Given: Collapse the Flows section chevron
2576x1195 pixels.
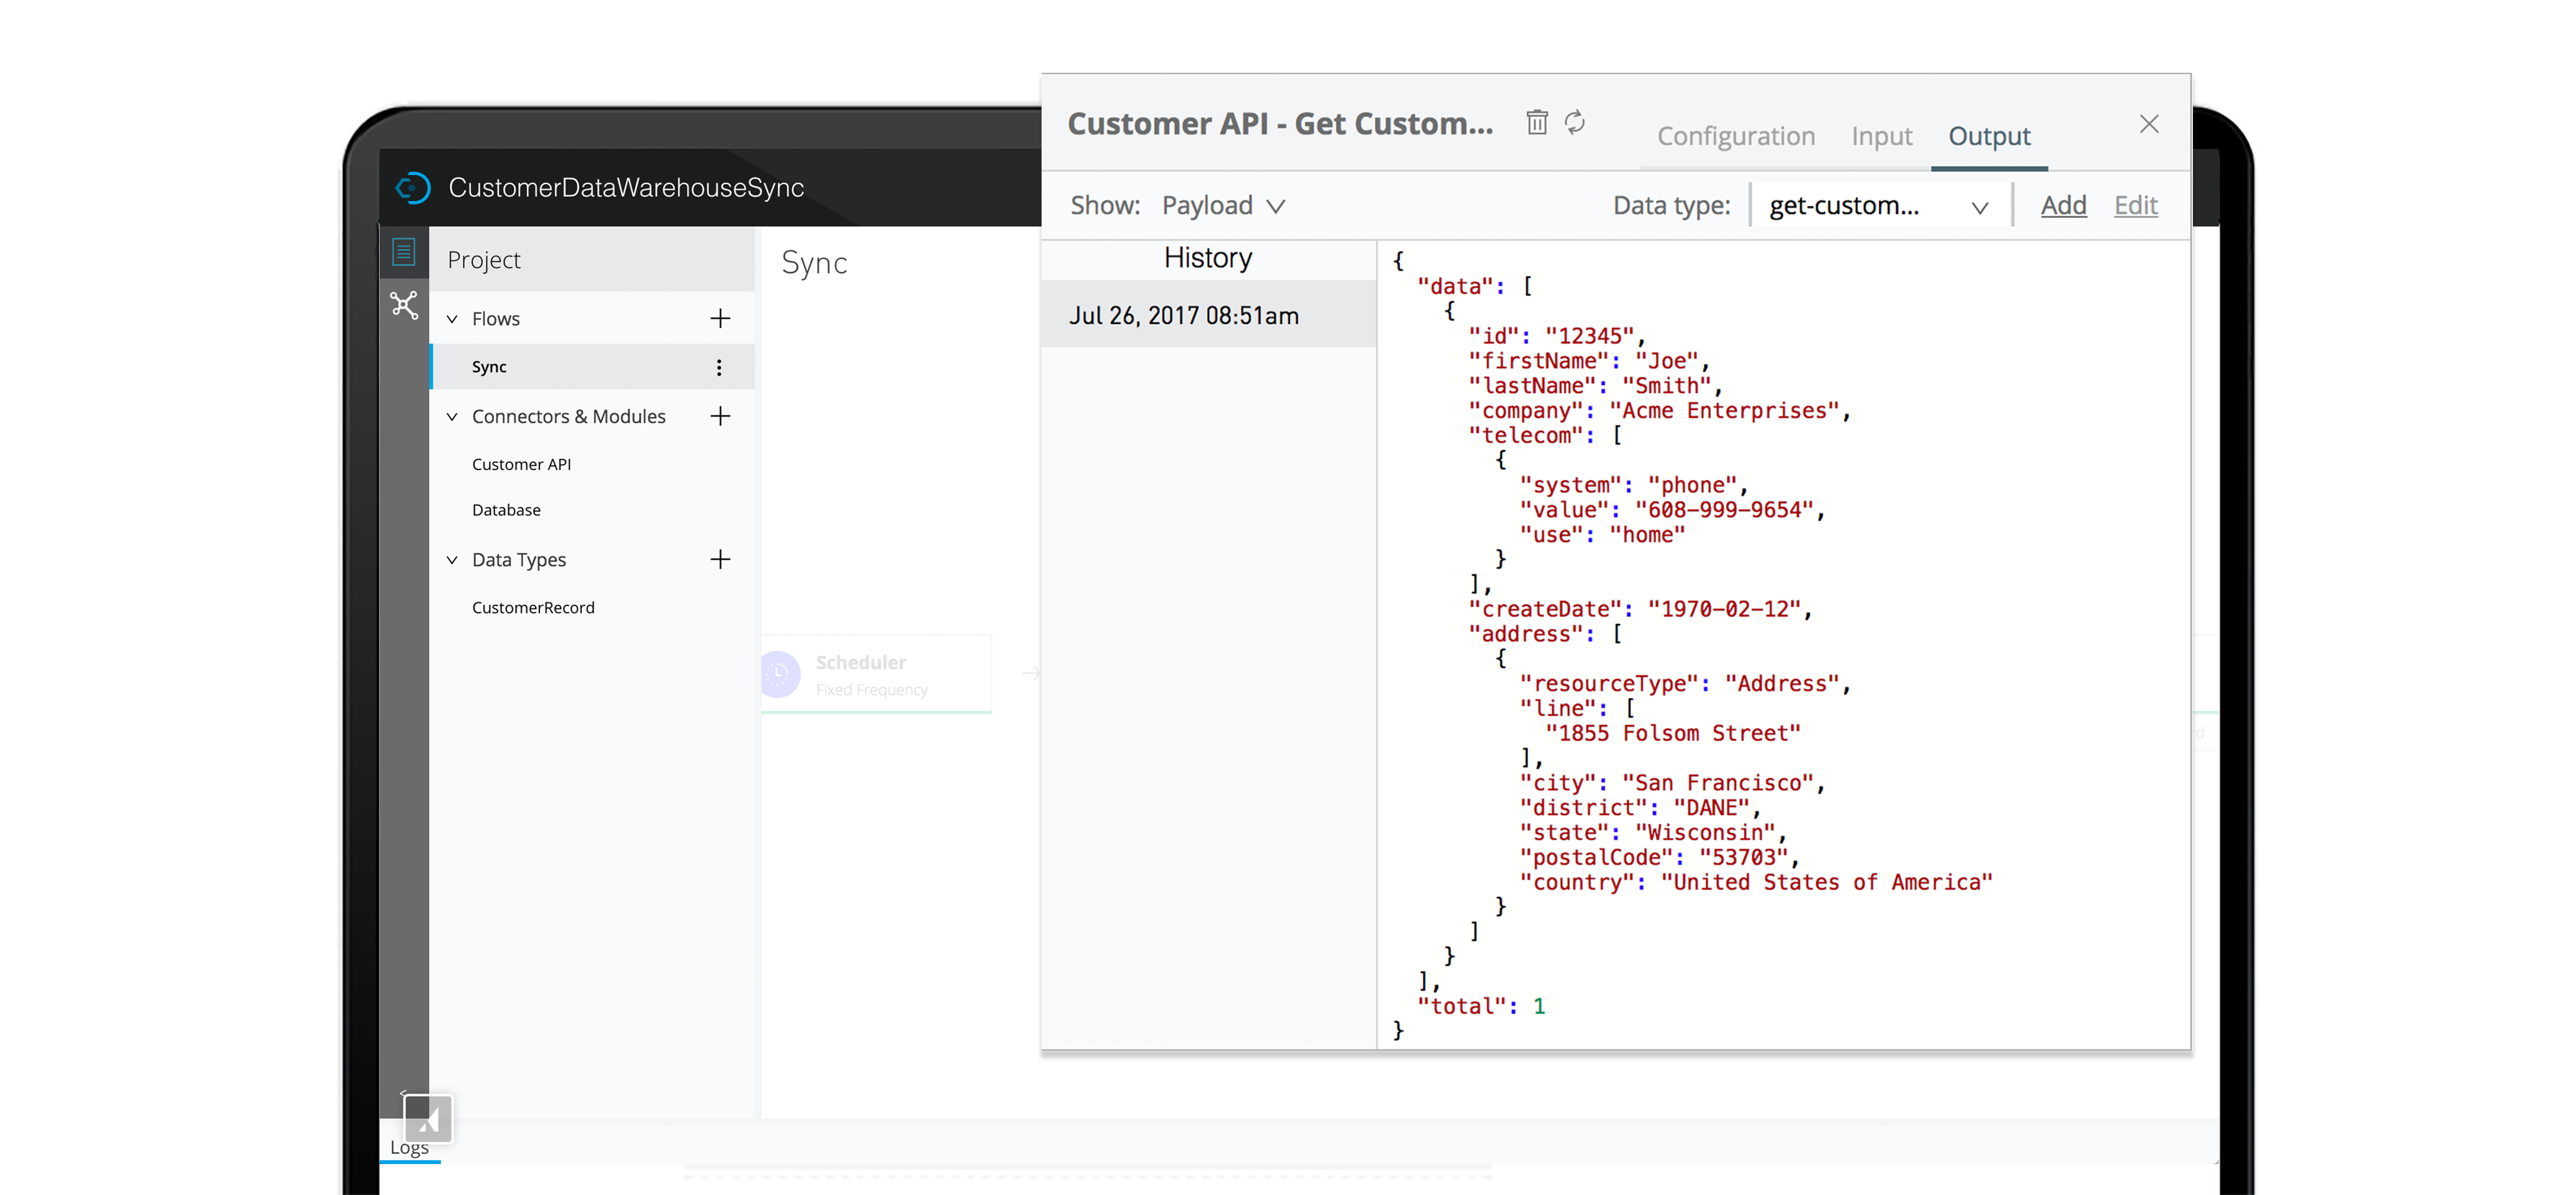Looking at the screenshot, I should 452,319.
